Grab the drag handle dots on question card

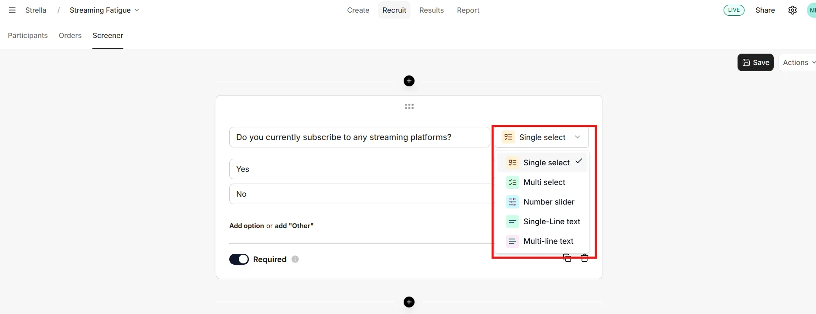pos(409,106)
